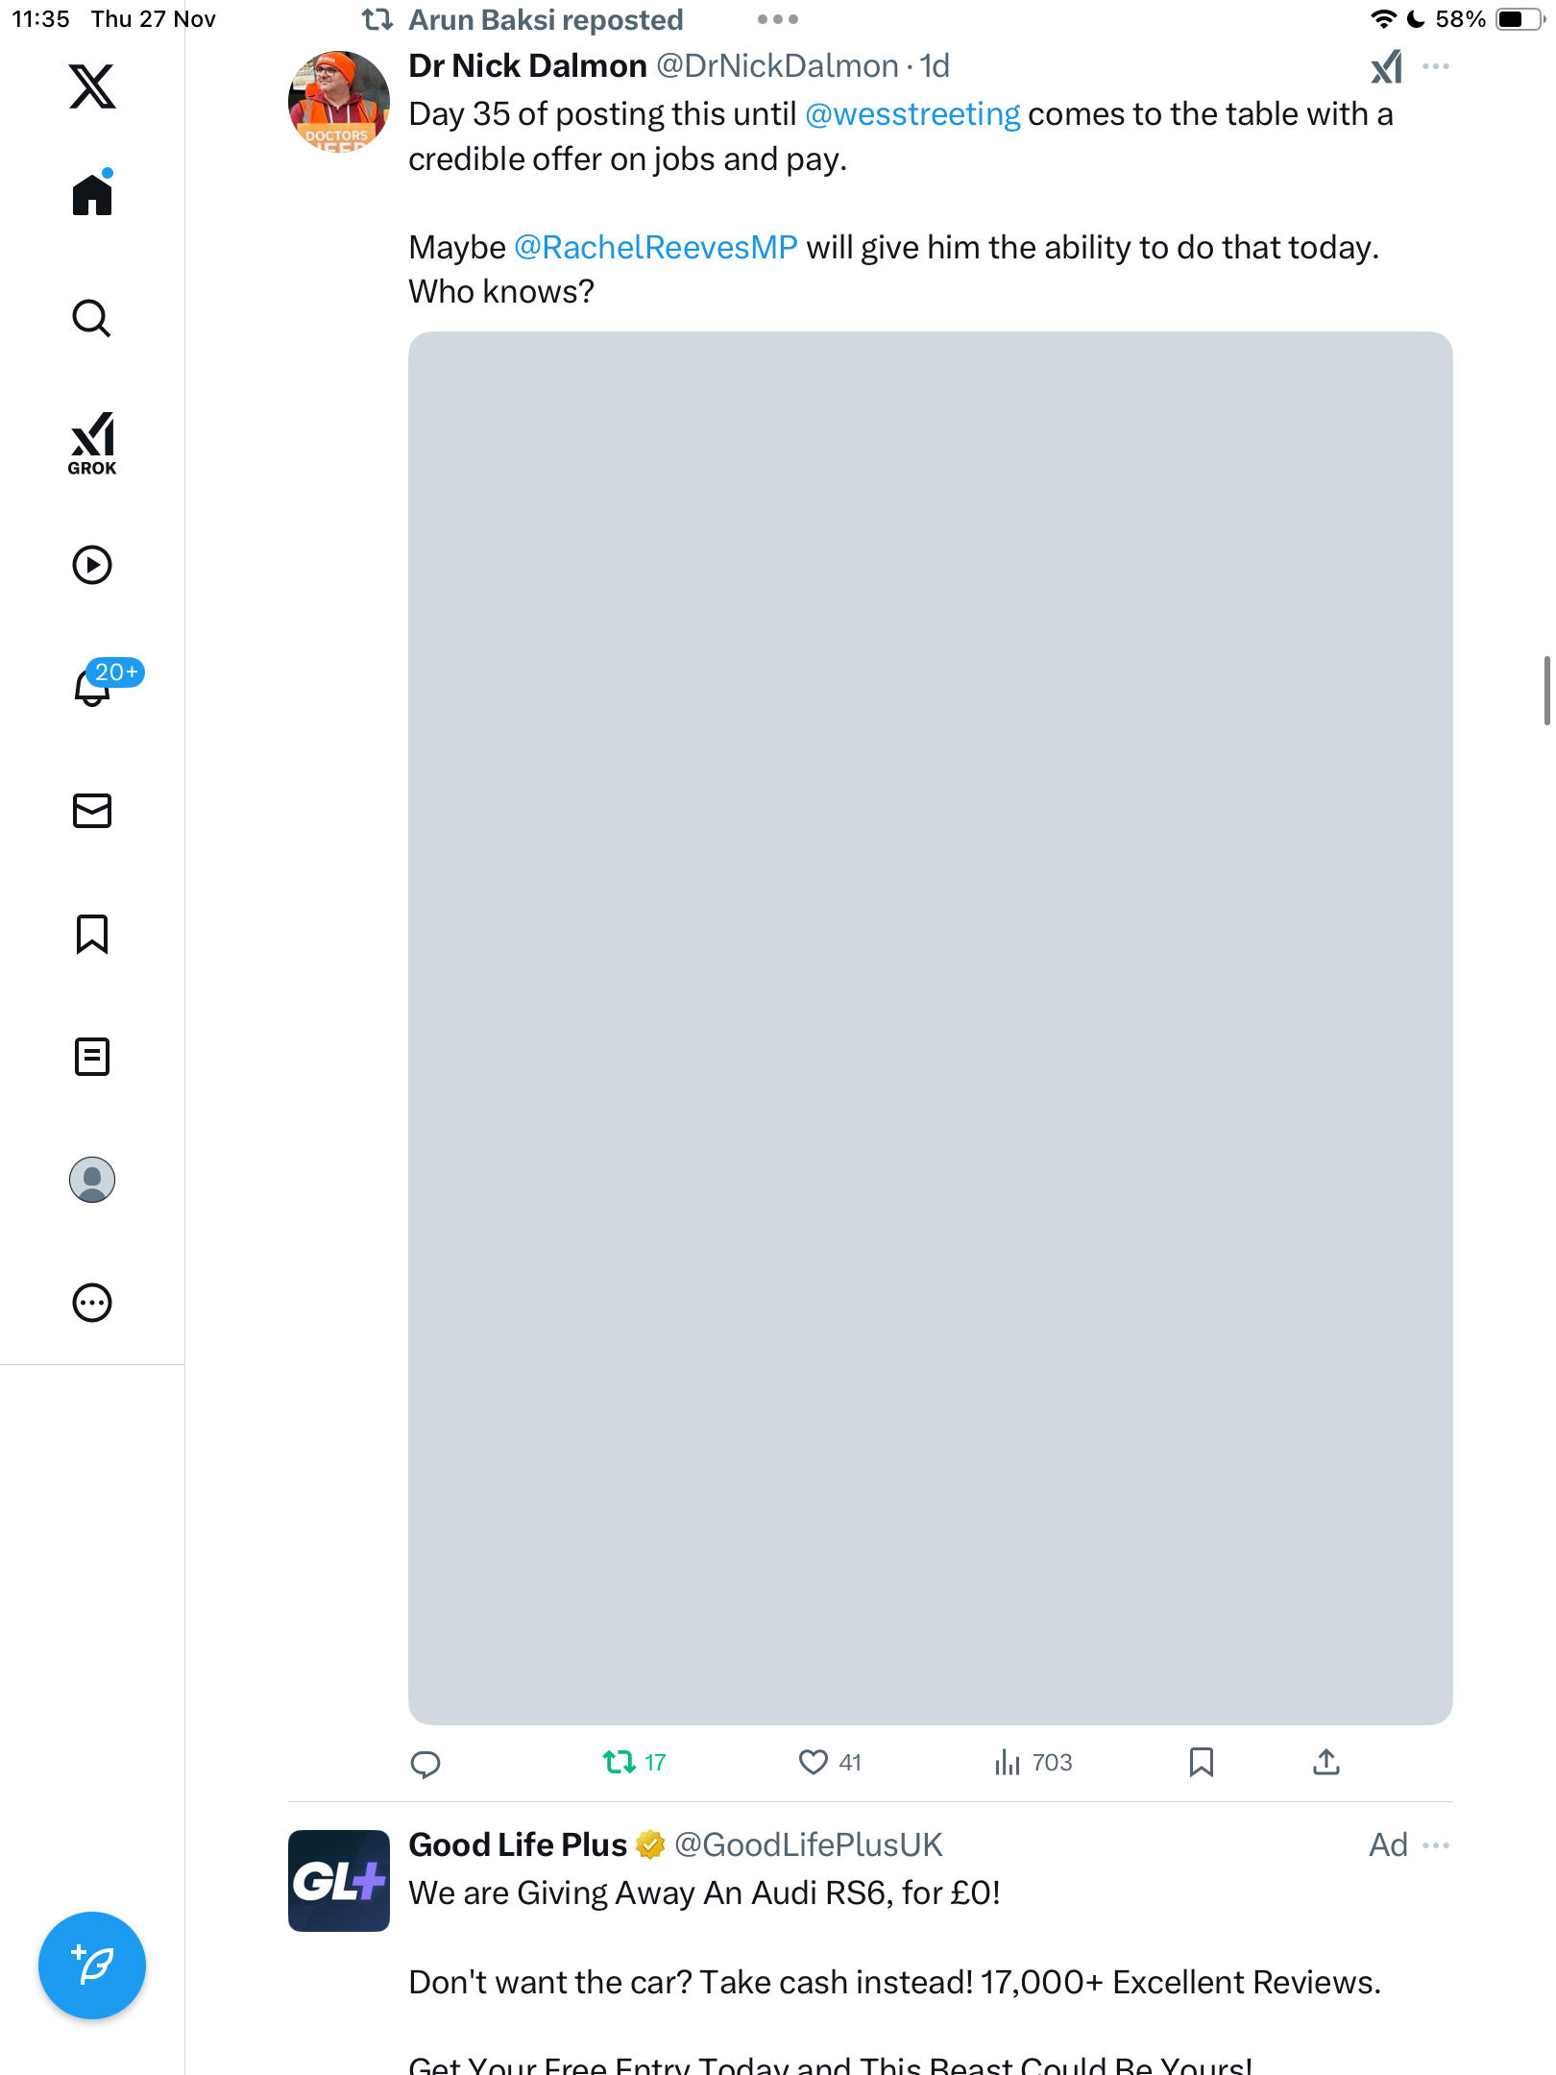This screenshot has height=2075, width=1556.
Task: Open Lists in the sidebar
Action: (x=92, y=1057)
